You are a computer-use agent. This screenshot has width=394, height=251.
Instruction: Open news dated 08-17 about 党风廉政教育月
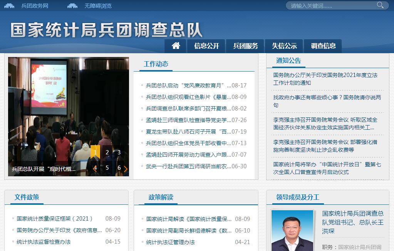pyautogui.click(x=188, y=85)
